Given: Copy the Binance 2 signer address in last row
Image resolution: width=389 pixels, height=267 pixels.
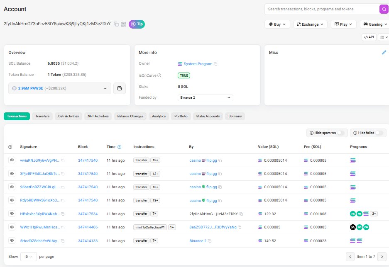Looking at the screenshot, I should pos(210,241).
